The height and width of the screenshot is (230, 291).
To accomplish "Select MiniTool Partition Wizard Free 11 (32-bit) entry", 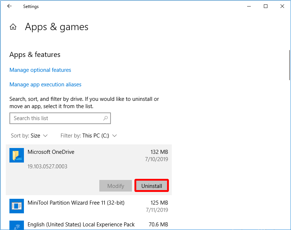I will (x=89, y=206).
